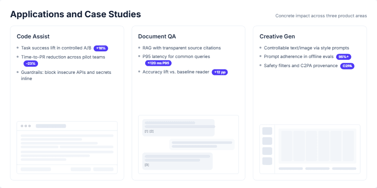Screen dimensions: 377x188
Task: Click 'Safety filters and C2PA provenance' text
Action: [x=301, y=66]
